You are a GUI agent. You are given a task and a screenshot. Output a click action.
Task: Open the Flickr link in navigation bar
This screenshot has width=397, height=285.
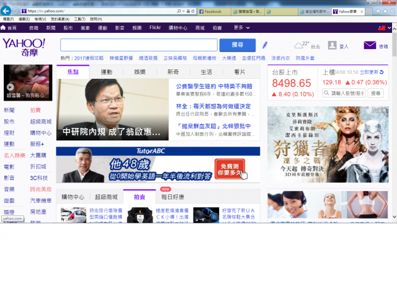pos(155,27)
